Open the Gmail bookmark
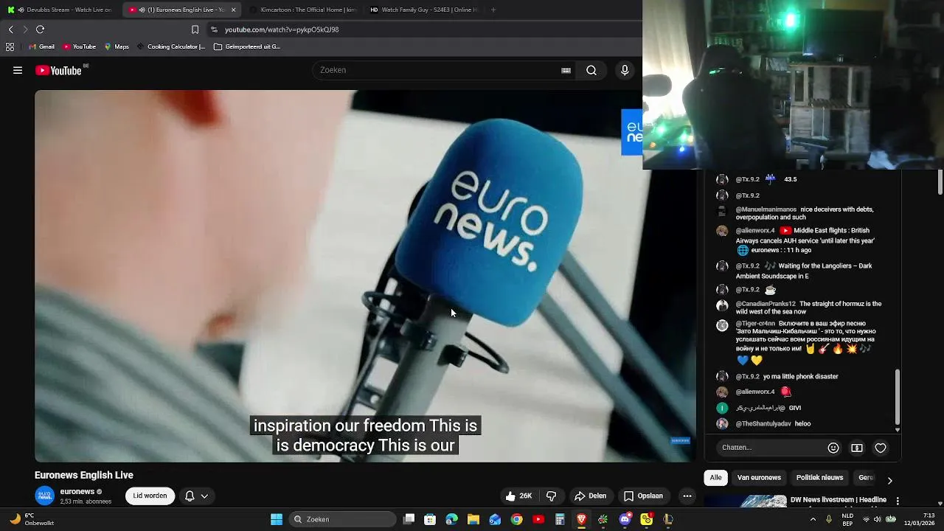The image size is (944, 531). (x=41, y=46)
